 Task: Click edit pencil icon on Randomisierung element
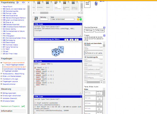tap(77, 40)
